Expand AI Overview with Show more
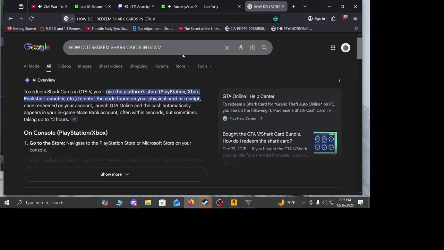 click(115, 174)
